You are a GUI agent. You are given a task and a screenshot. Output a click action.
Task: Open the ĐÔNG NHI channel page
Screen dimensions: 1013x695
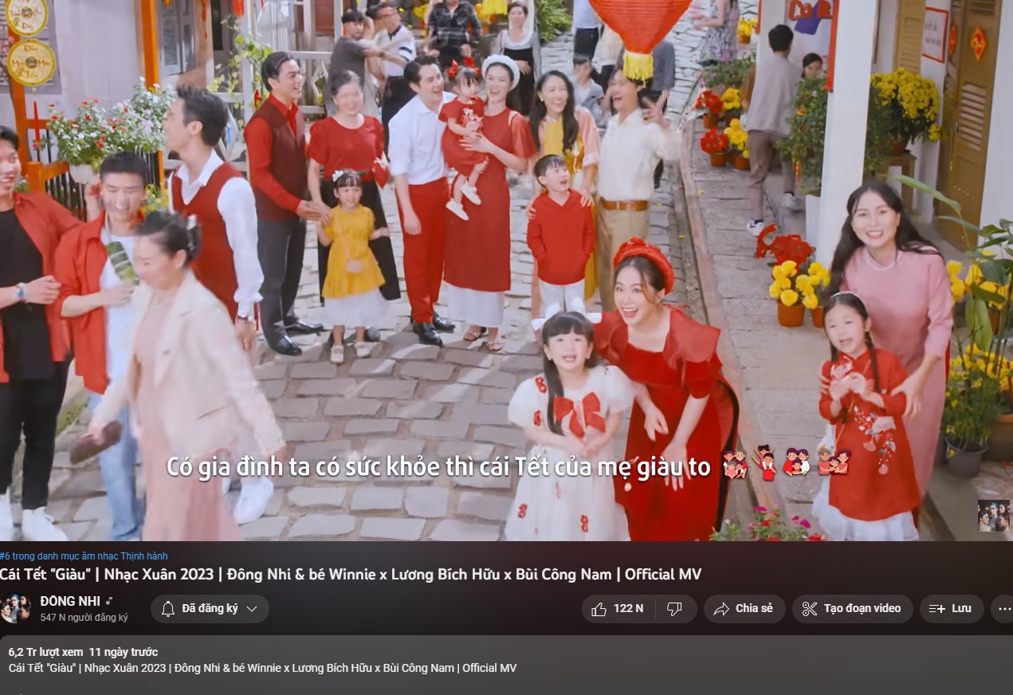(x=69, y=602)
